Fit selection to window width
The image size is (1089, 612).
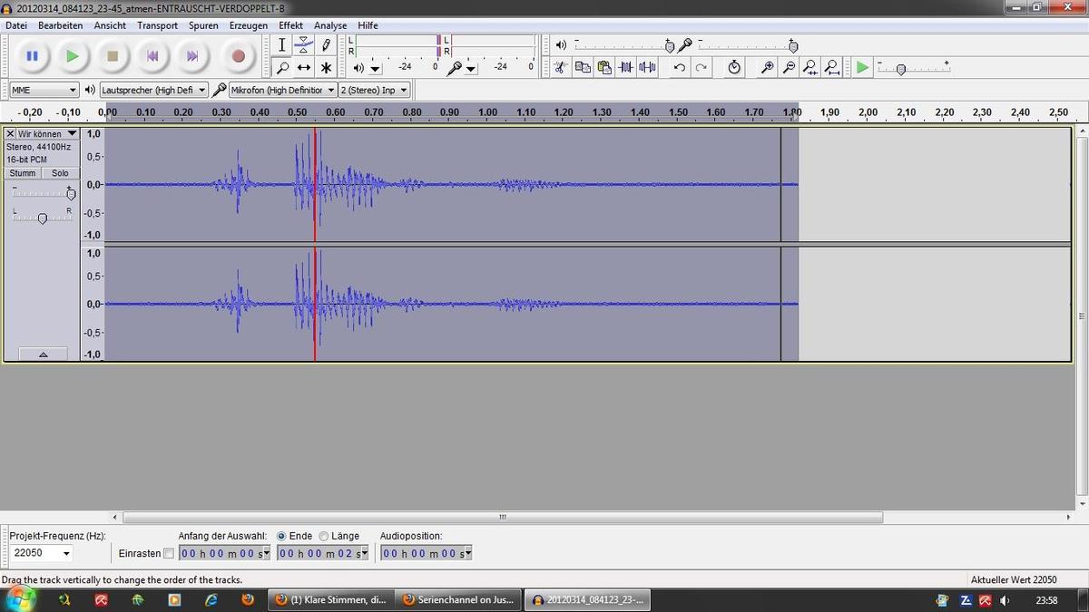click(810, 67)
